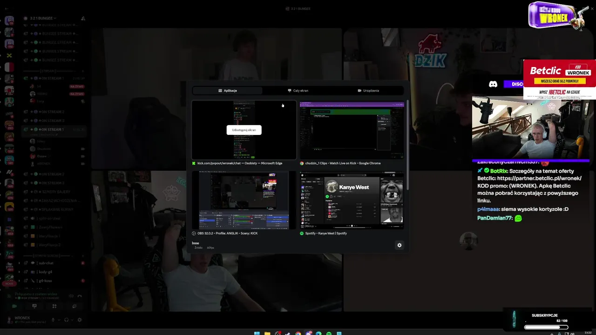Click the Discord logo in stream overlay
The height and width of the screenshot is (335, 596).
point(493,84)
